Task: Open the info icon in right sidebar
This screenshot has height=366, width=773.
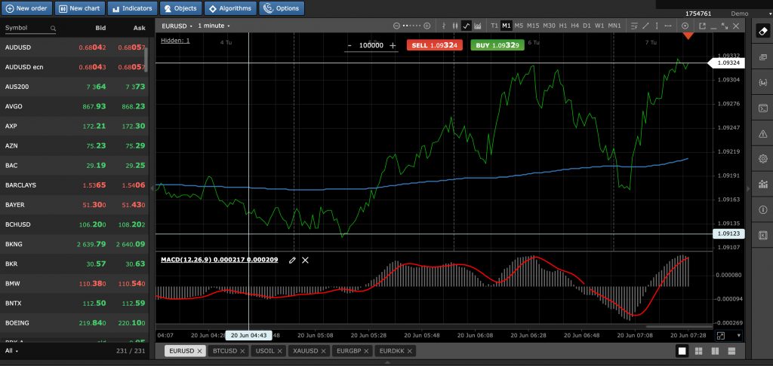Action: 762,209
